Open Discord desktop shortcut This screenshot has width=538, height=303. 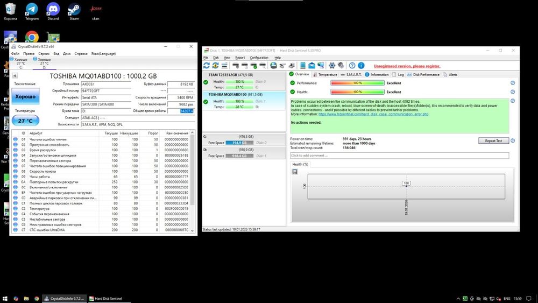(53, 12)
